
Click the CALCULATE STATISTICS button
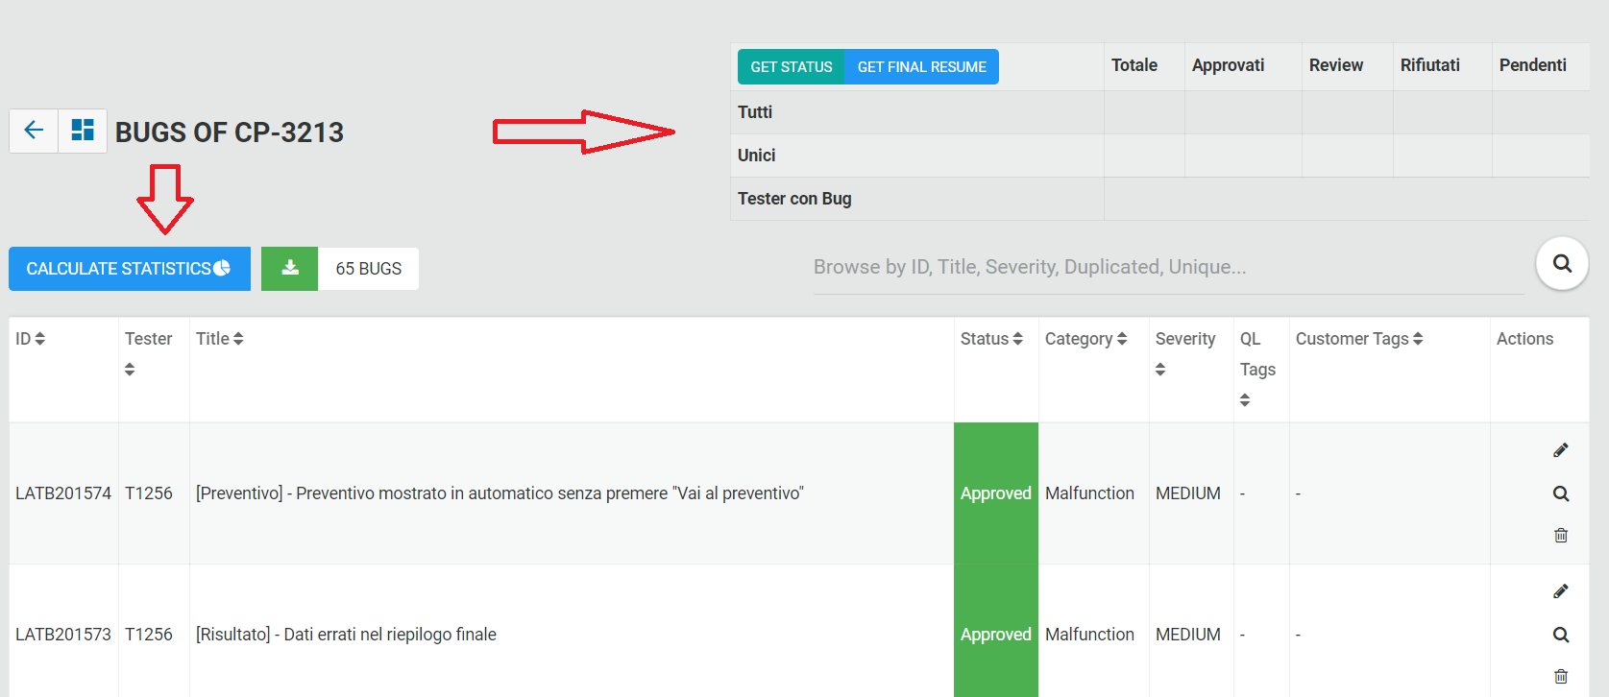[x=130, y=269]
